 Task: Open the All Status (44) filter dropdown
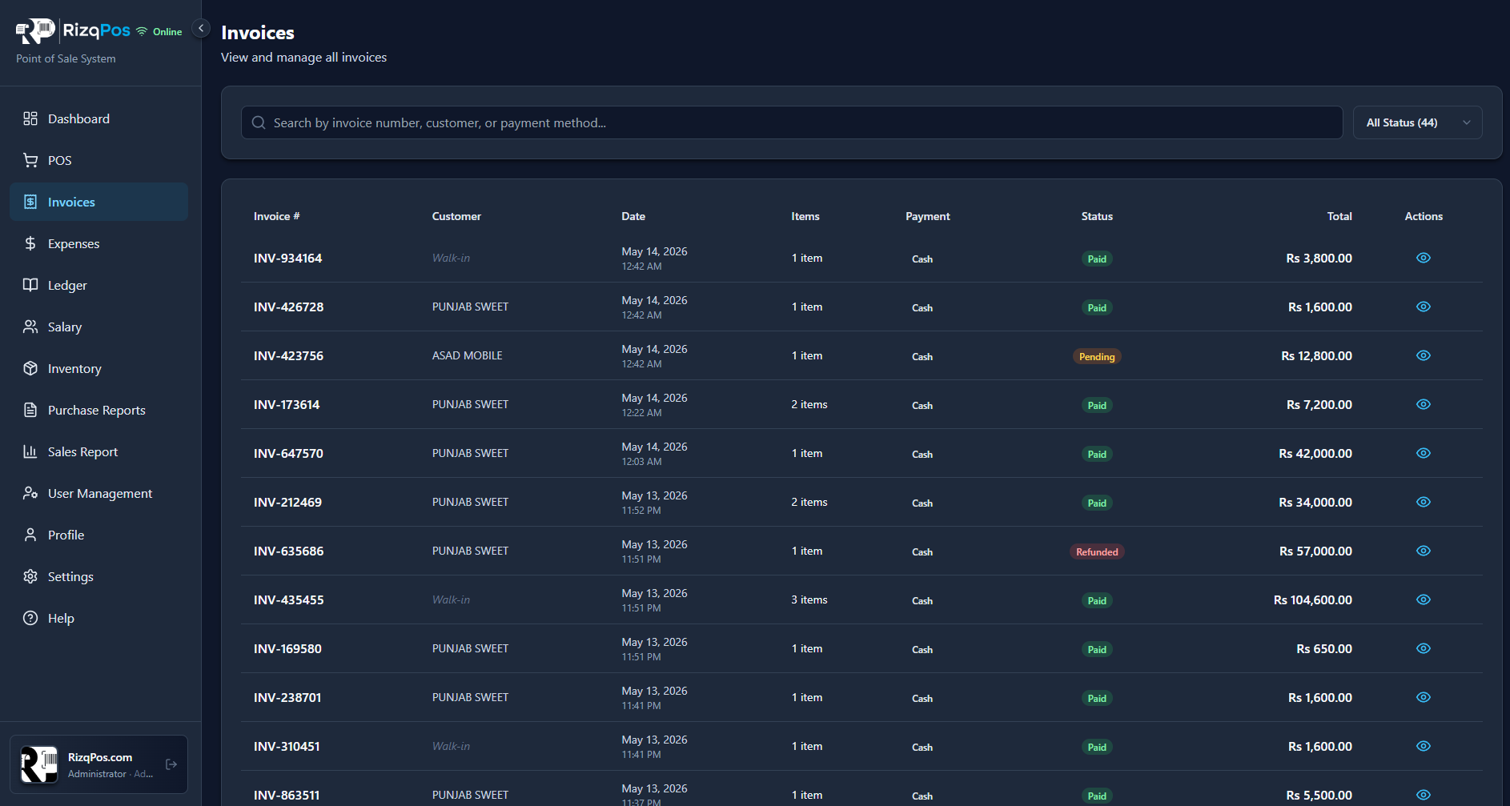click(x=1417, y=122)
